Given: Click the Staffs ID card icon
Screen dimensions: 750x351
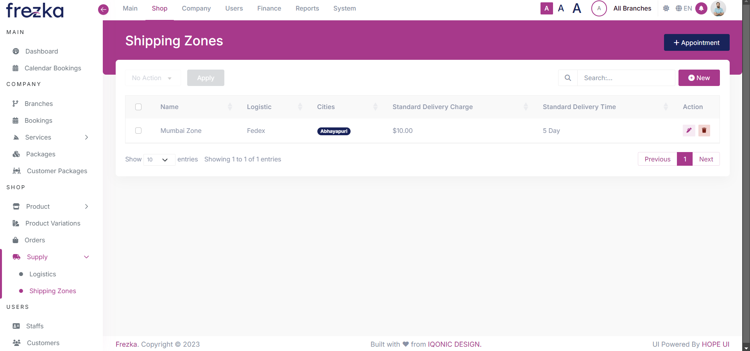Looking at the screenshot, I should (16, 326).
